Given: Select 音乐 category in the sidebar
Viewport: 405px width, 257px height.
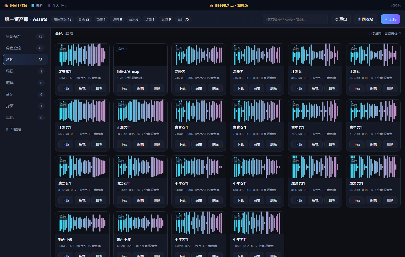Looking at the screenshot, I should click(25, 94).
